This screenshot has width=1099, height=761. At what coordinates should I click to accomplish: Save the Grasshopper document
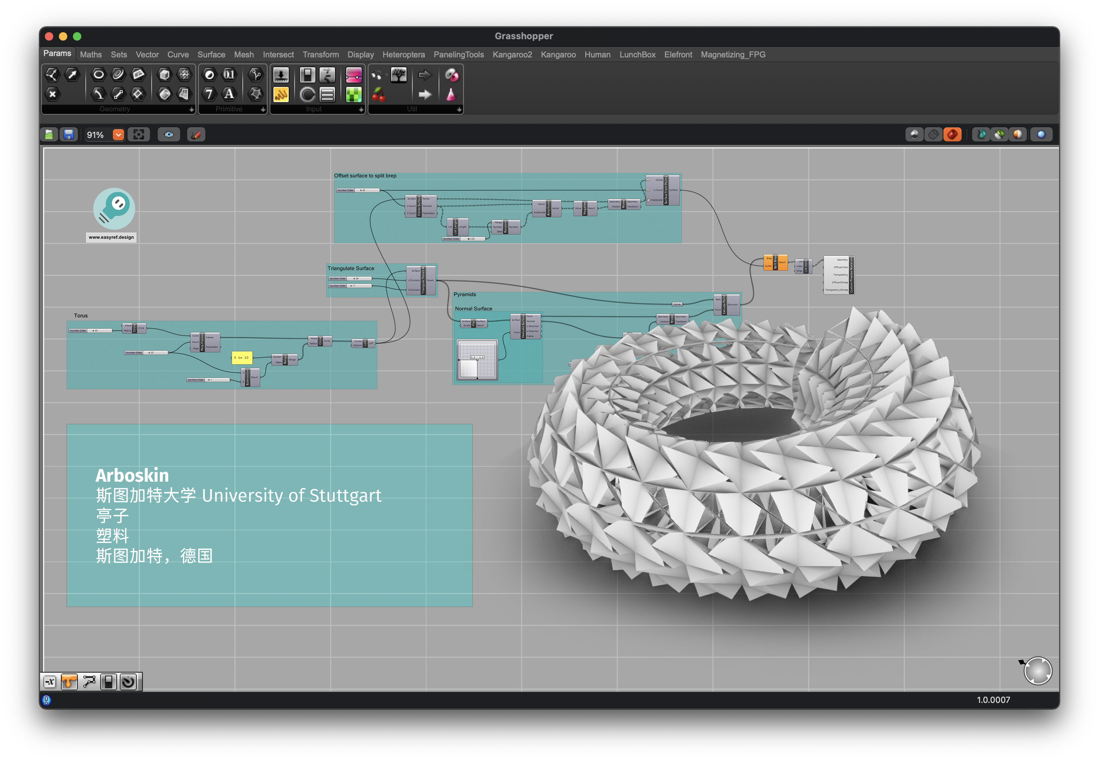69,135
